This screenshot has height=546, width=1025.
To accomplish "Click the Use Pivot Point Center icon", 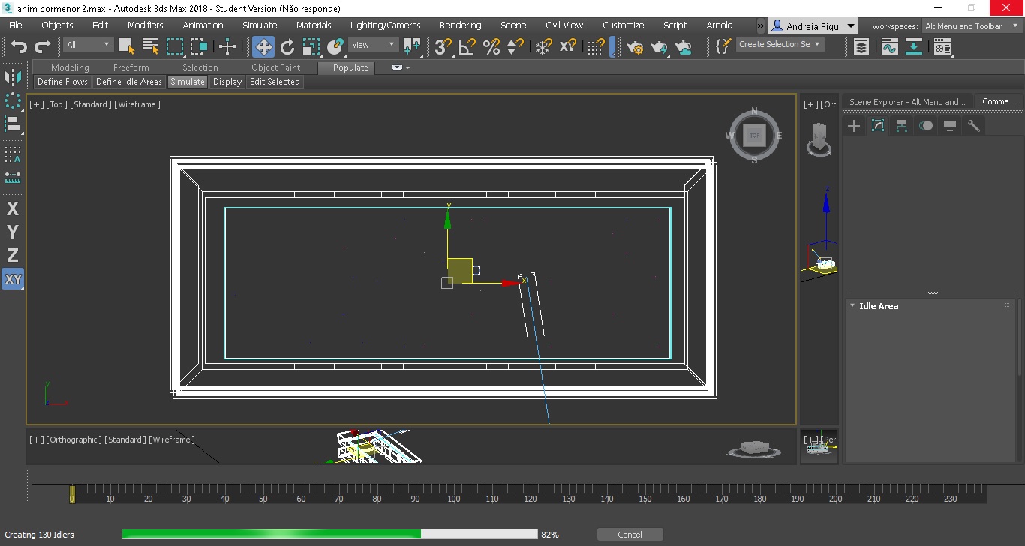I will [412, 46].
